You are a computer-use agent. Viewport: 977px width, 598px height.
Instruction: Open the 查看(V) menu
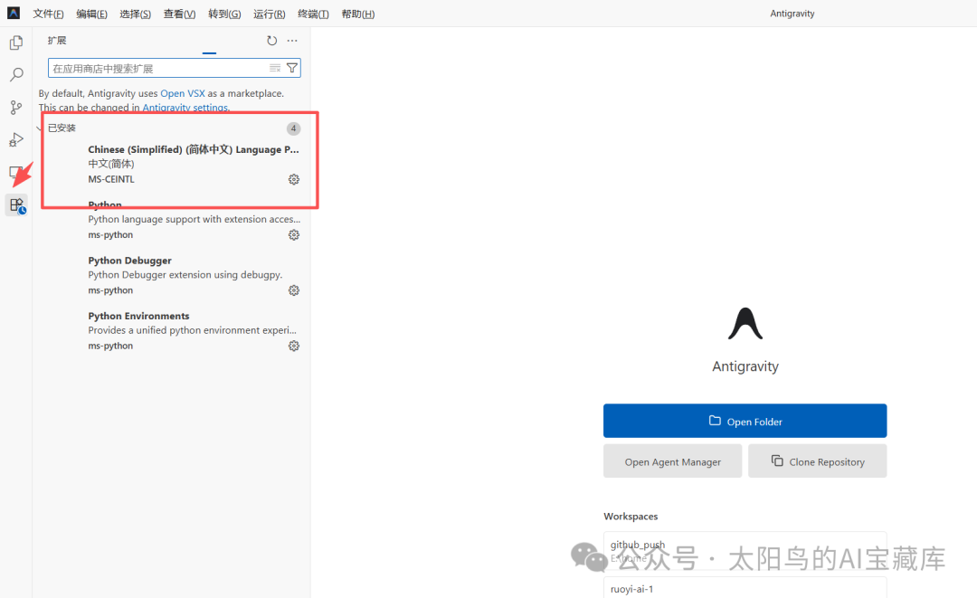point(179,14)
